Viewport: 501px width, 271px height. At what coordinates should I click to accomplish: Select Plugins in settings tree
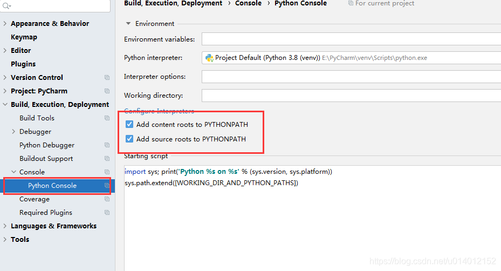pos(23,64)
